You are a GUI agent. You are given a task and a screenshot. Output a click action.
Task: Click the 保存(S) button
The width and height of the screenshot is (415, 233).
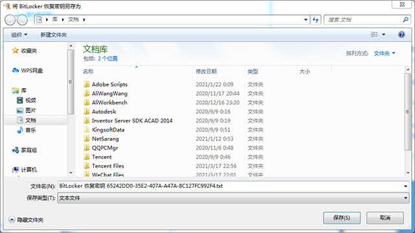pos(342,218)
